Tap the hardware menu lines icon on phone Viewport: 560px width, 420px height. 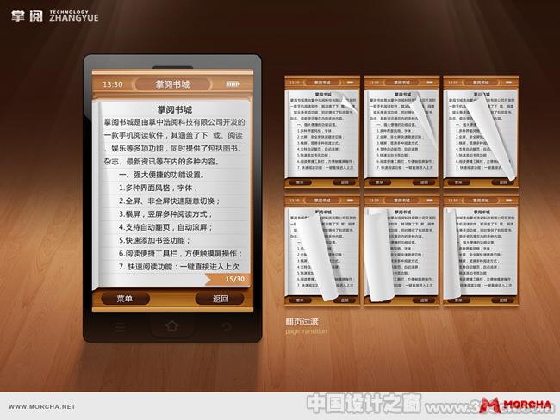click(120, 327)
